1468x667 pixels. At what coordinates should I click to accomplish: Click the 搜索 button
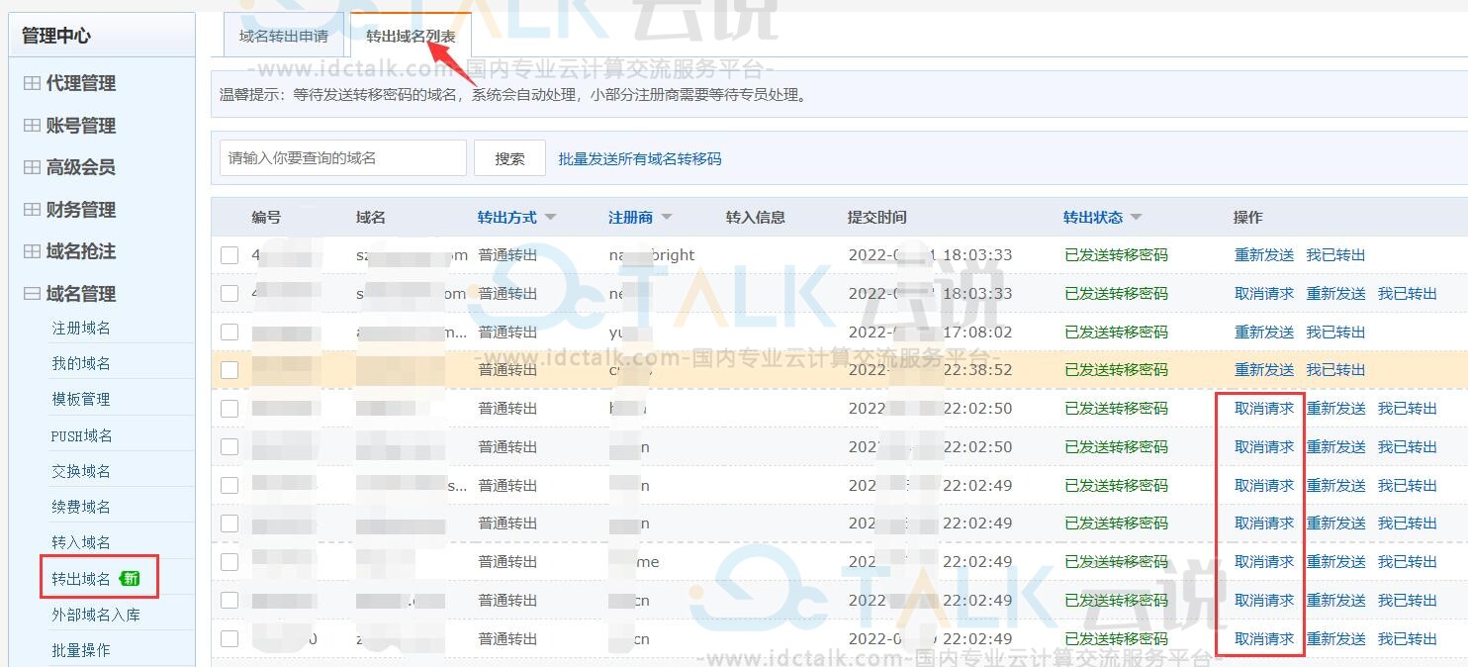coord(509,158)
